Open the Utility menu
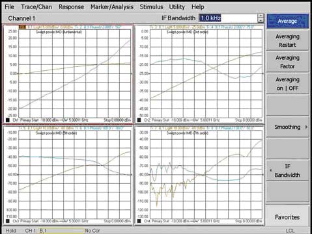This screenshot has width=312, height=234. [177, 7]
